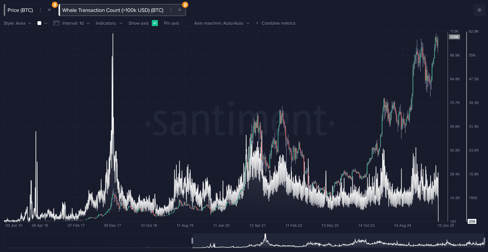
Task: Open Whale Transaction Count three-dot menu
Action: (x=171, y=10)
